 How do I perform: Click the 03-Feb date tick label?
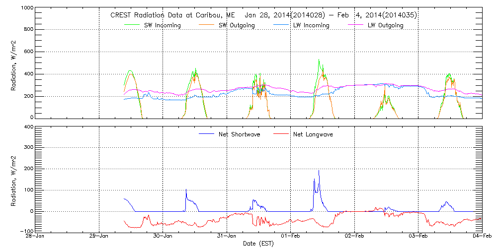(x=418, y=236)
